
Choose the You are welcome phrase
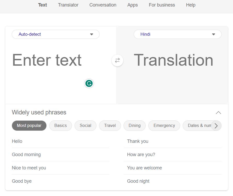click(x=173, y=168)
